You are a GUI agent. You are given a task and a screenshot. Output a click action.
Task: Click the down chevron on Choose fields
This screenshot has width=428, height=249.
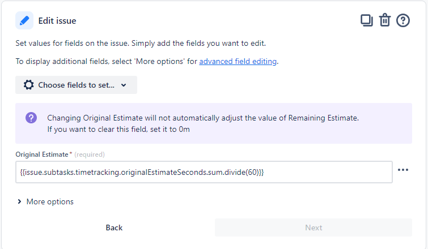pos(124,85)
